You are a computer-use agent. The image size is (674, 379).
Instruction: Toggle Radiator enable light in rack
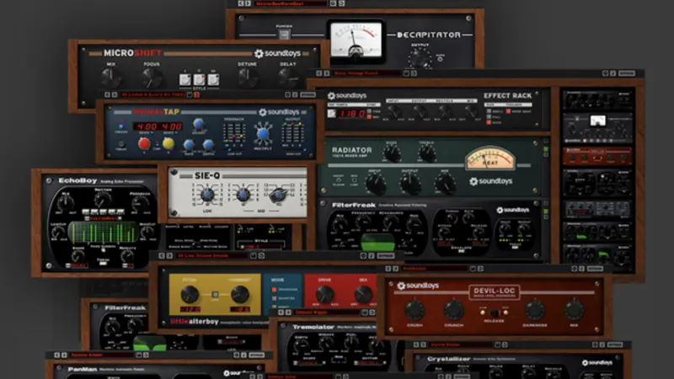tap(546, 149)
